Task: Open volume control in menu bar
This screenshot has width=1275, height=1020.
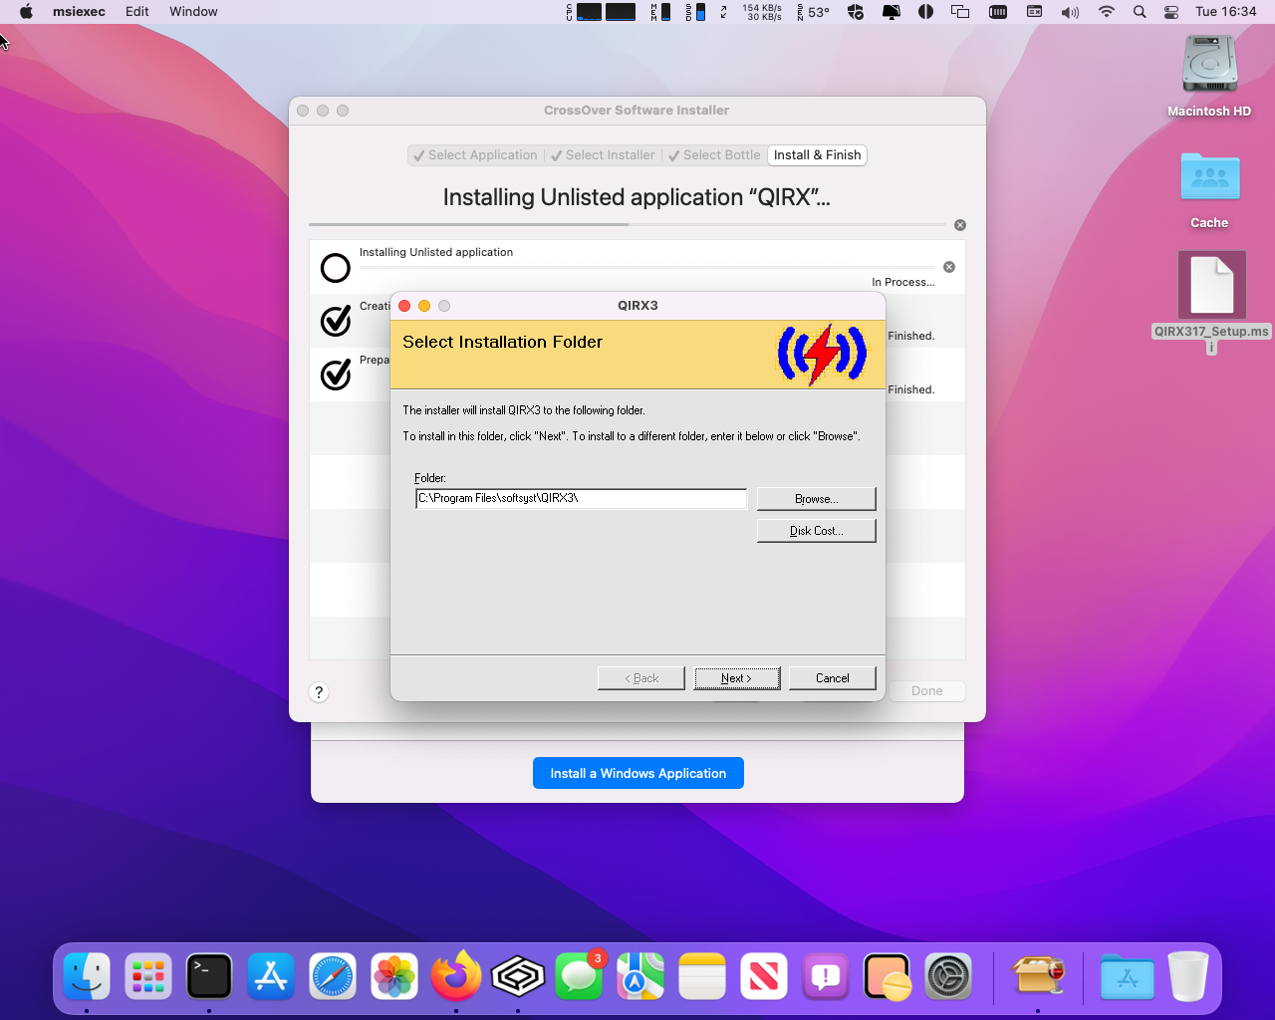Action: [x=1070, y=12]
